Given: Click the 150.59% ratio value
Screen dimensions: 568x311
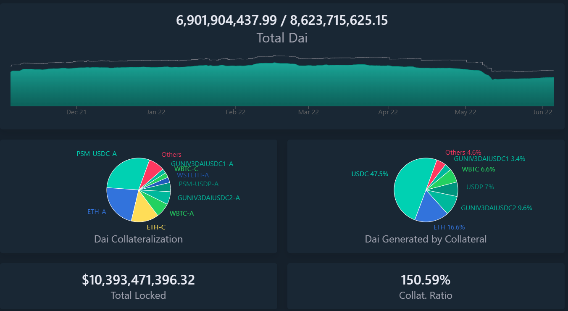Looking at the screenshot, I should point(426,280).
